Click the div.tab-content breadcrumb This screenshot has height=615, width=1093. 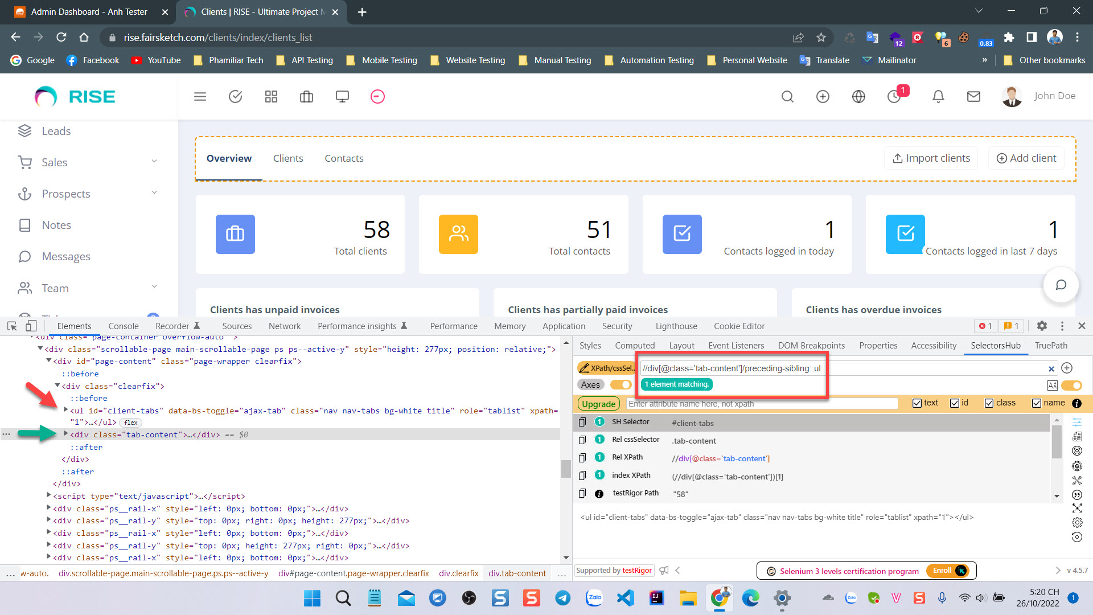click(x=517, y=573)
